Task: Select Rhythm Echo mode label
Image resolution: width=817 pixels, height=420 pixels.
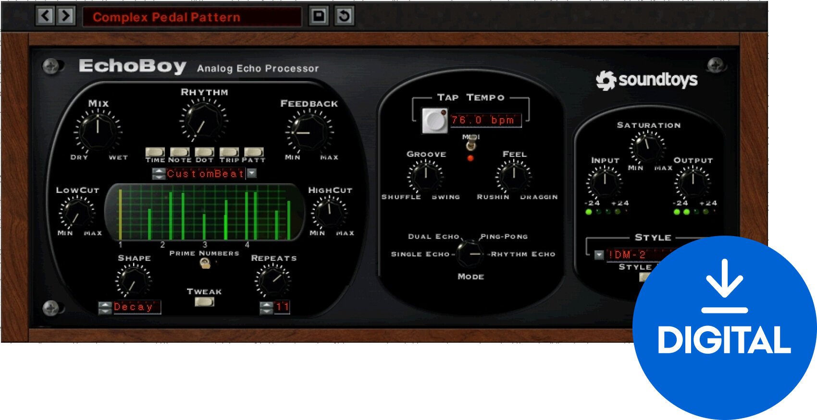Action: [x=523, y=254]
